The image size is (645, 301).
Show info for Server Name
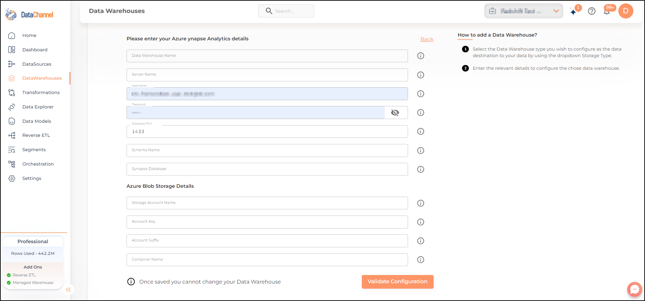[421, 75]
